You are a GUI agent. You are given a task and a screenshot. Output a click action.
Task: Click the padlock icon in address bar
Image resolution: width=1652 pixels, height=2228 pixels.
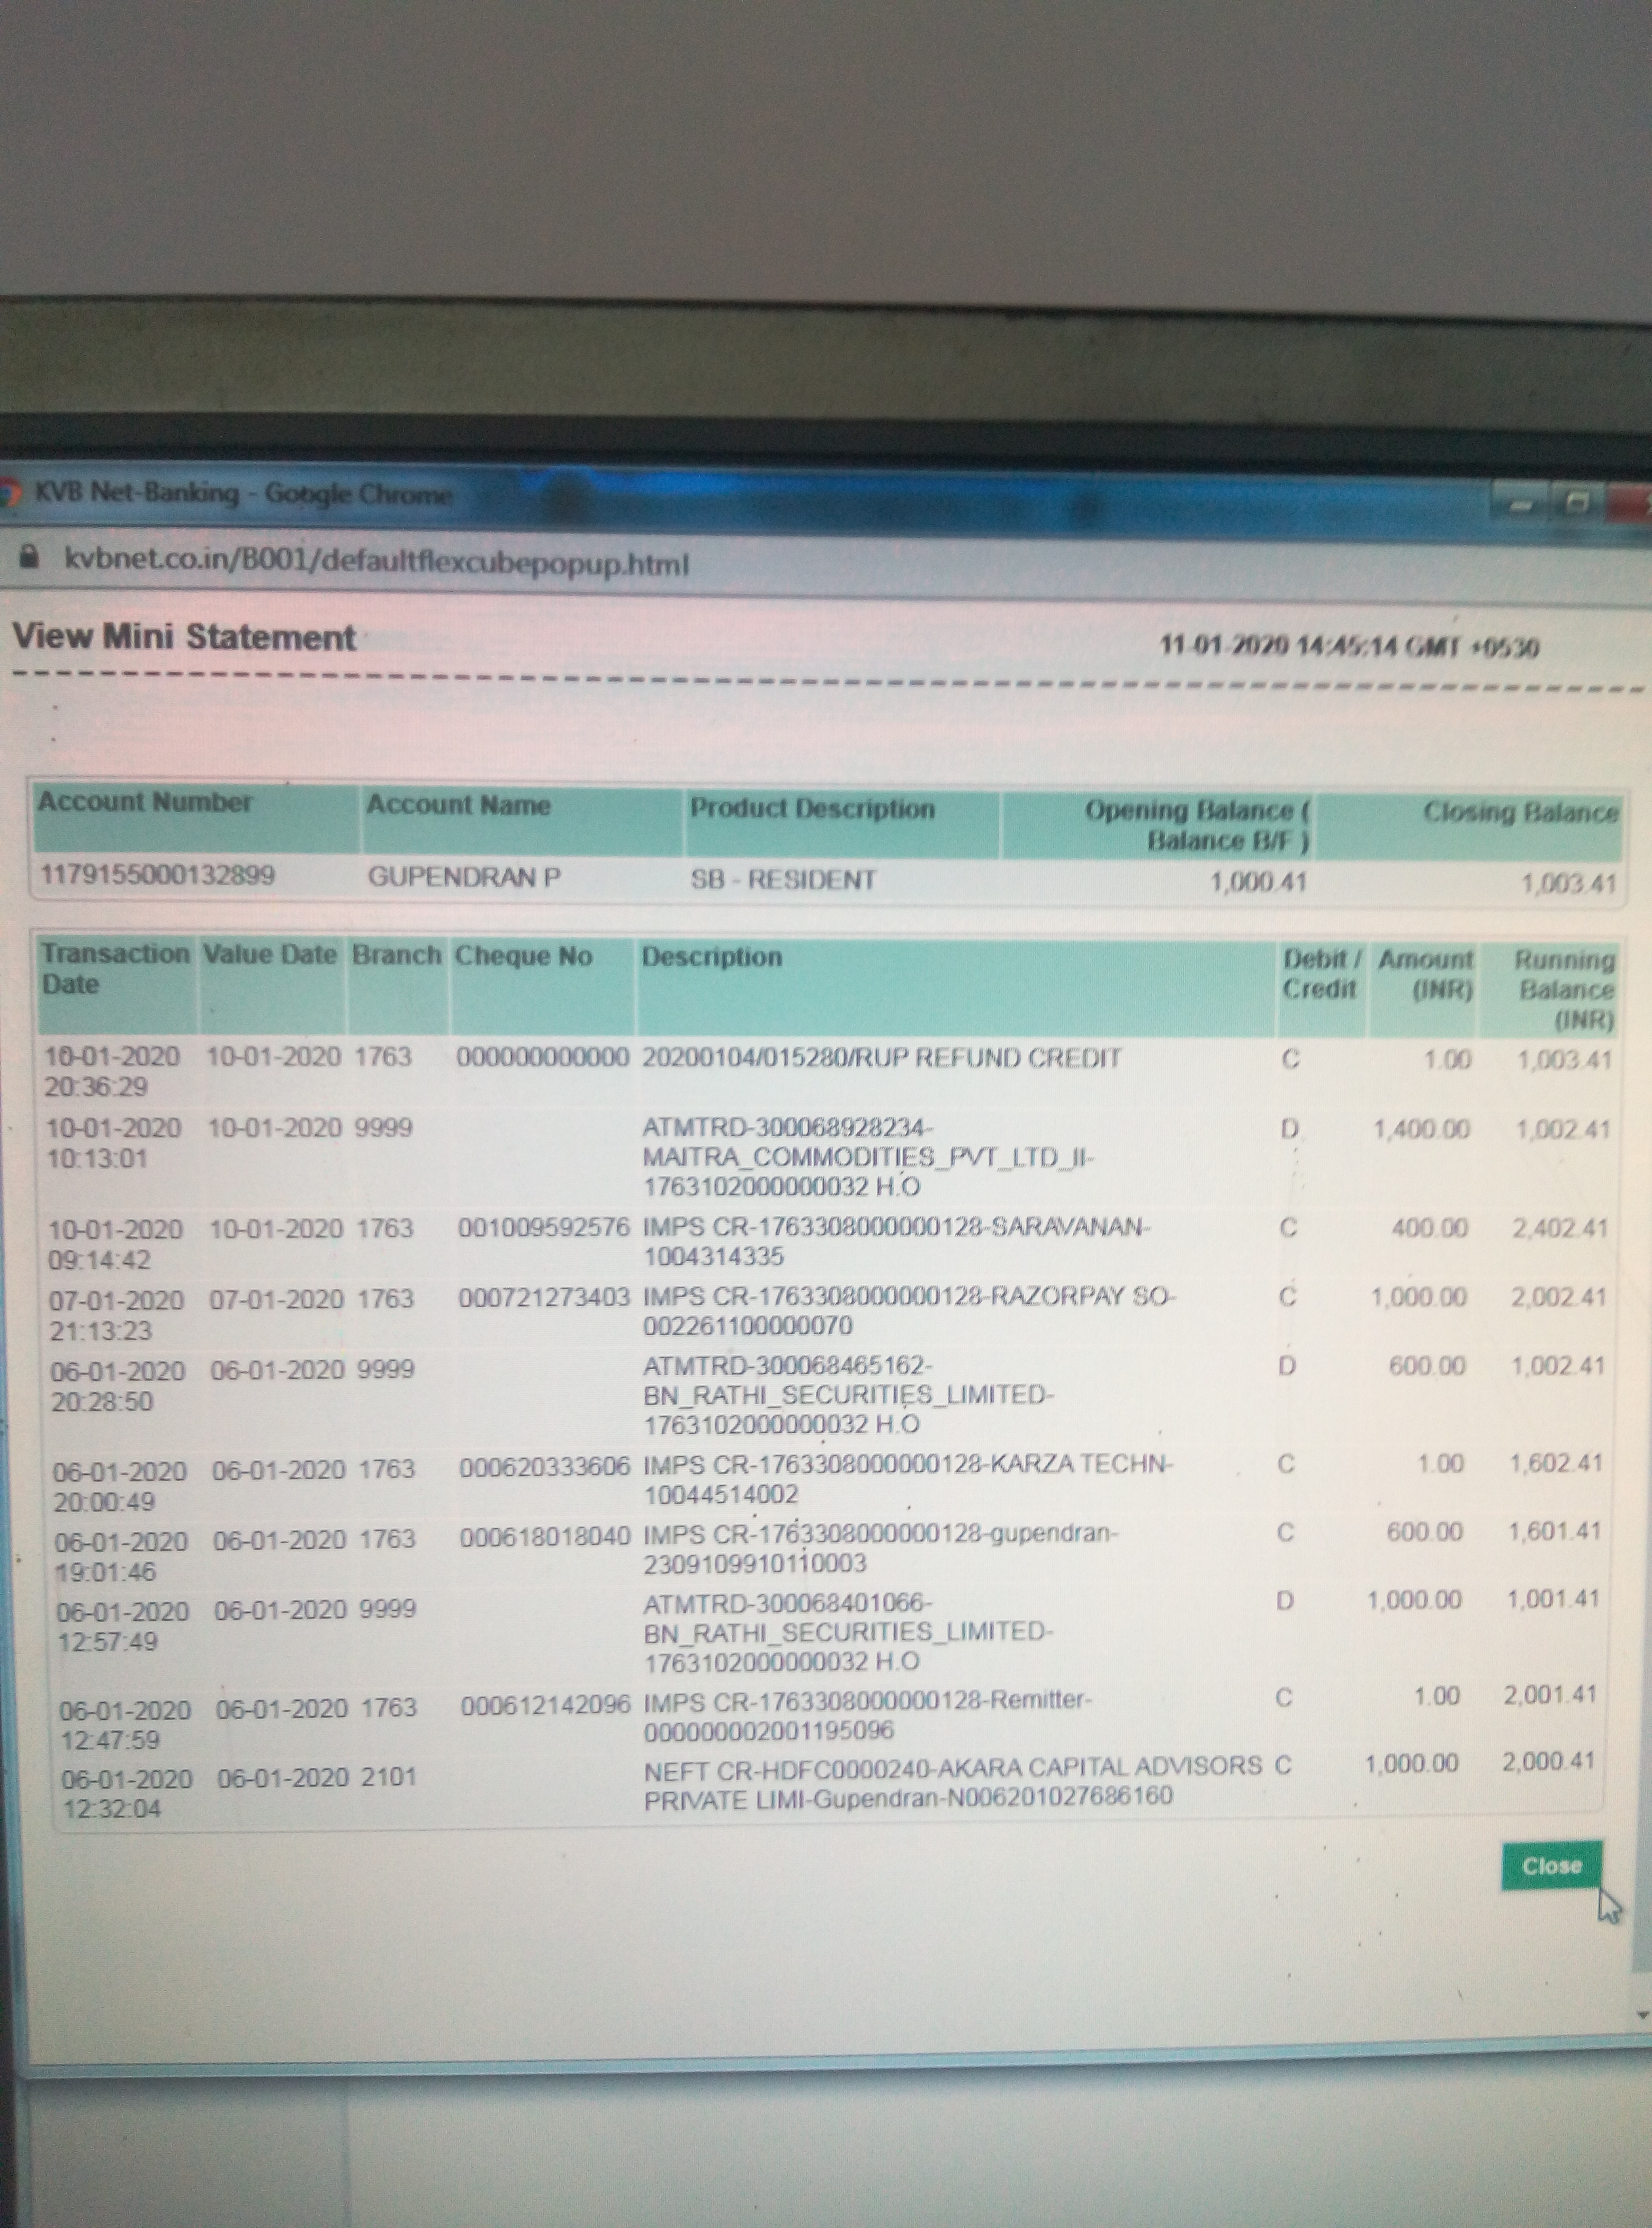coord(29,558)
